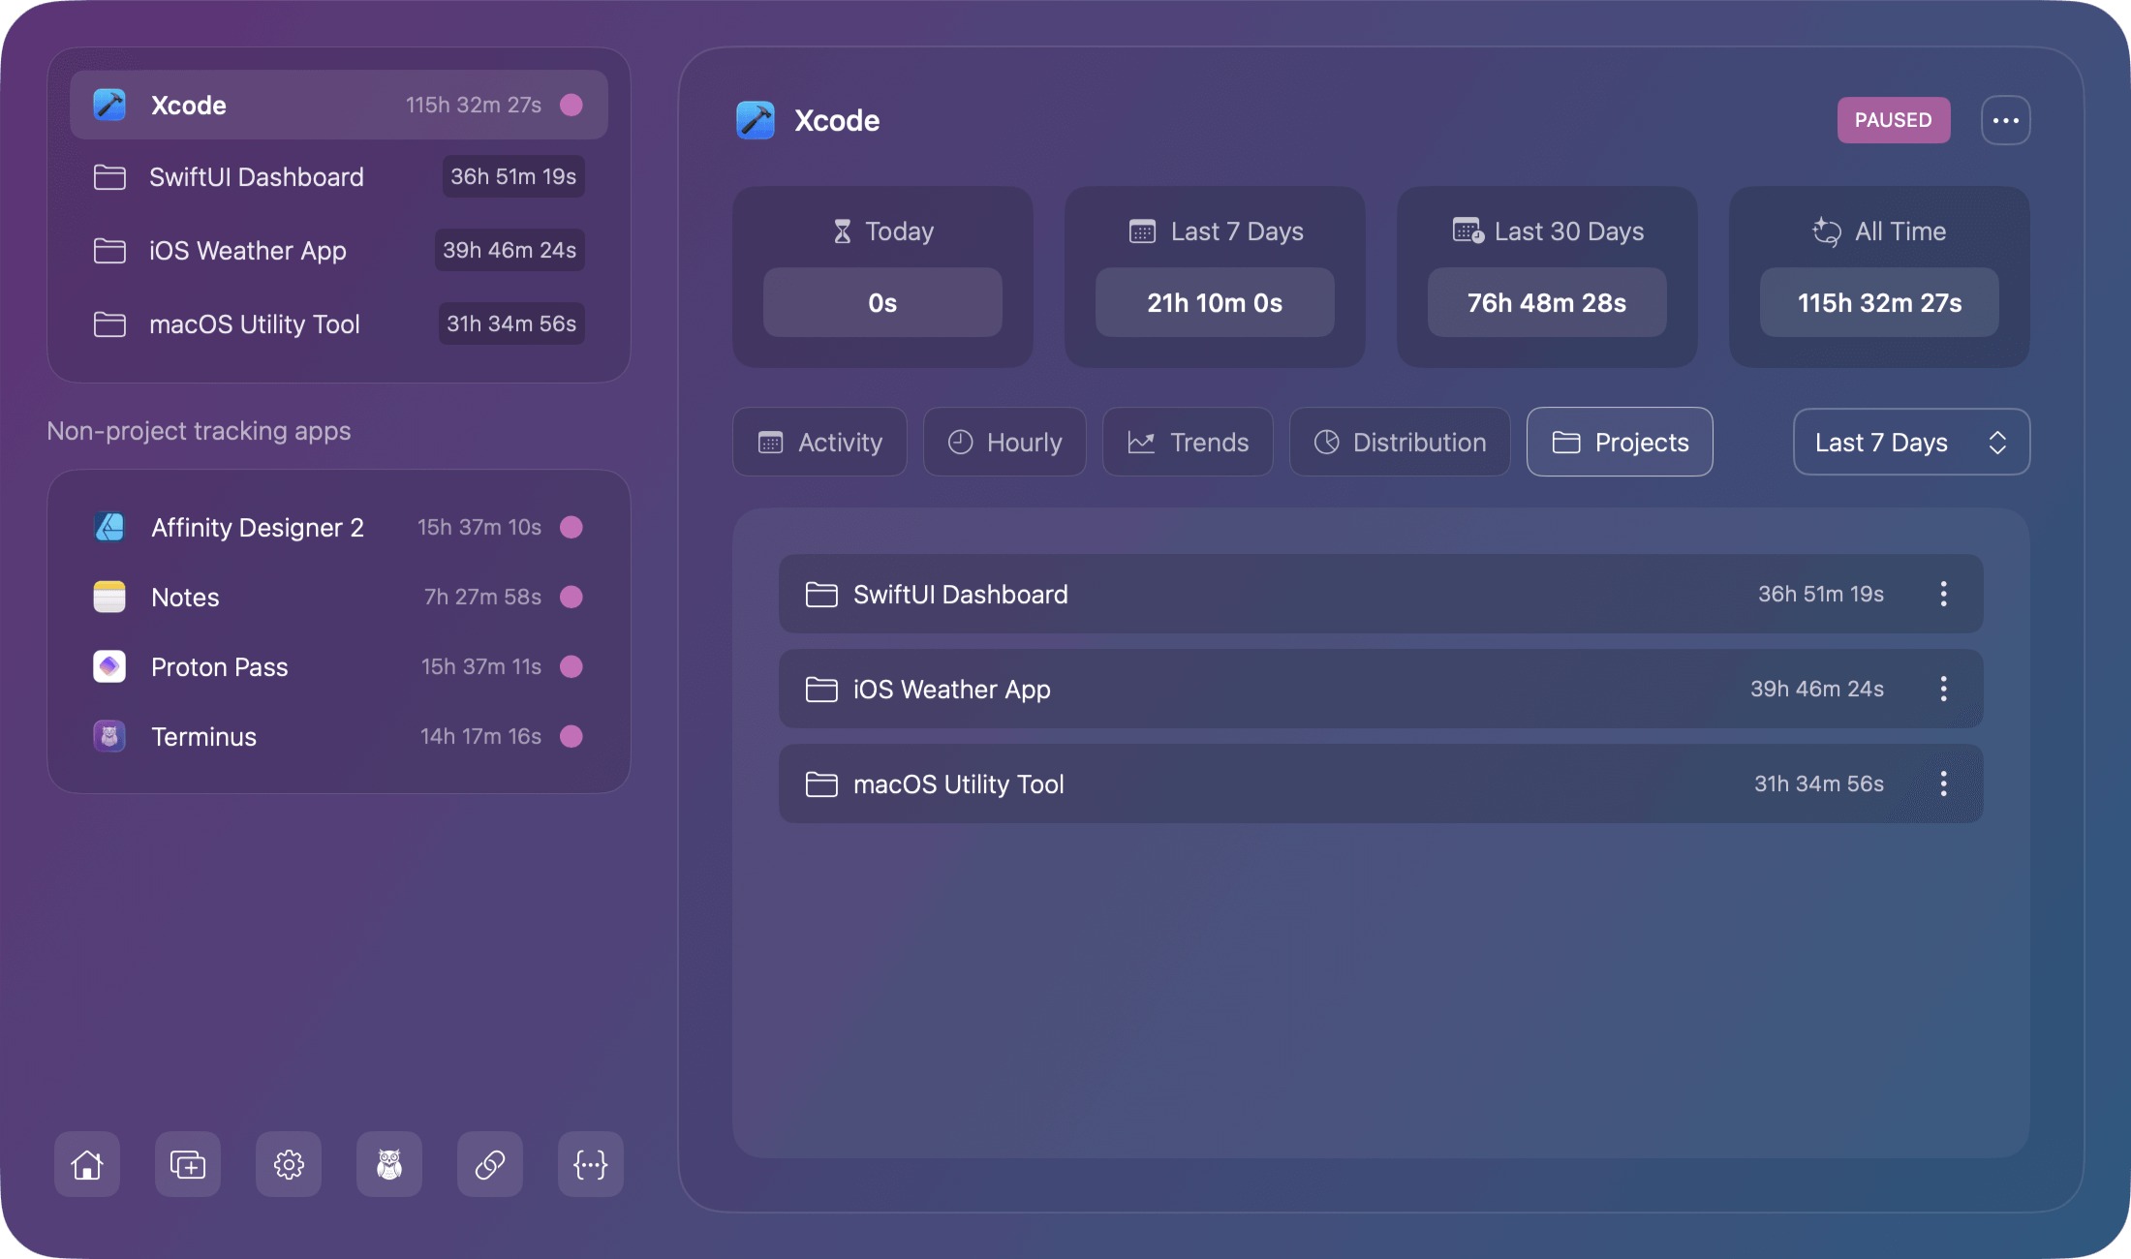
Task: Open the code braces icon in bottom toolbar
Action: (x=590, y=1164)
